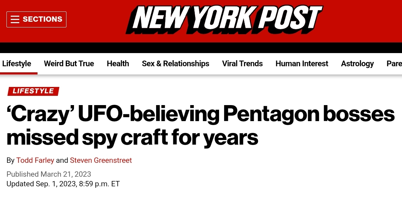Click the black strip below the masthead
Image resolution: width=402 pixels, height=197 pixels.
(201, 48)
